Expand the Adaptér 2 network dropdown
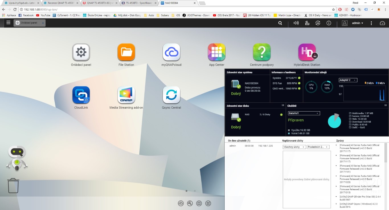The height and width of the screenshot is (210, 389). coord(348,80)
